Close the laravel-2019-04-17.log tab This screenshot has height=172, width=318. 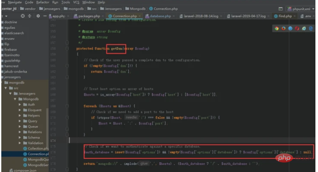click(x=269, y=16)
